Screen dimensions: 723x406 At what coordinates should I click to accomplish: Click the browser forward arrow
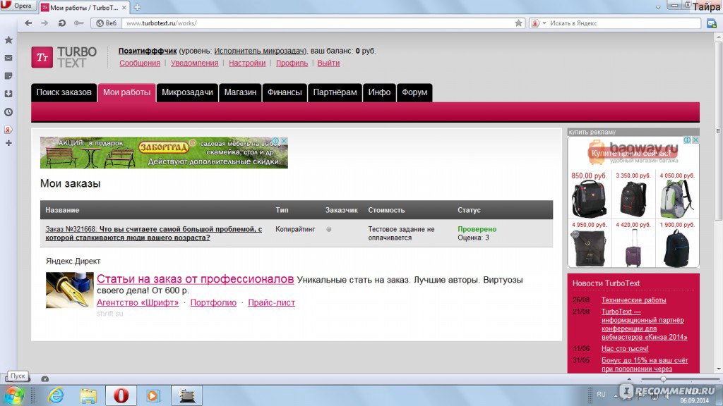tap(44, 23)
